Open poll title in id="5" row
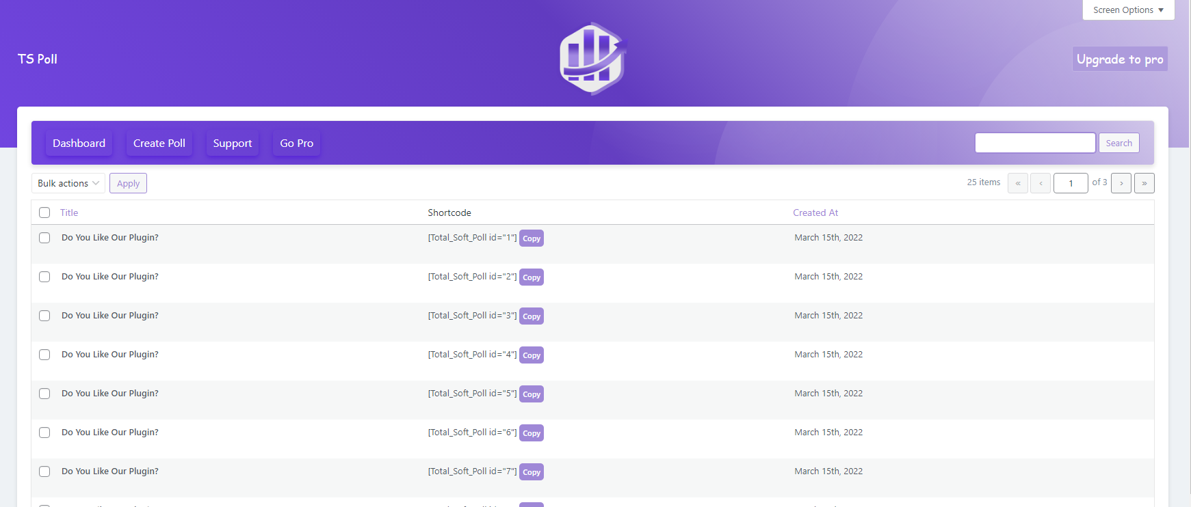Viewport: 1191px width, 507px height. point(110,394)
